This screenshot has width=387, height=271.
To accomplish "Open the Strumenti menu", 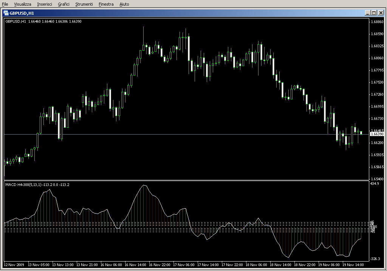I will pos(84,4).
